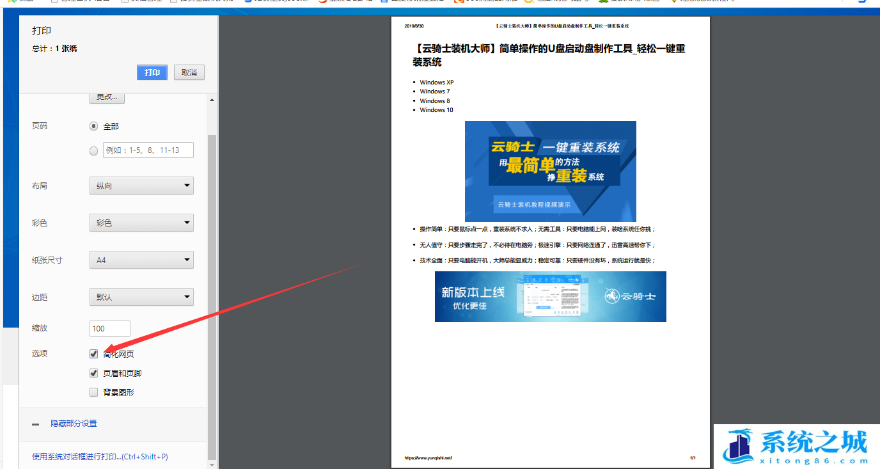Click the "Windows XP" bullet in preview
This screenshot has width=880, height=469.
[x=437, y=82]
